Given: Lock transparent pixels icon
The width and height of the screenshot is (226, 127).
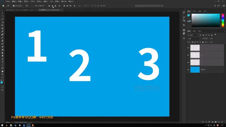Looking at the screenshot, I should [192, 42].
